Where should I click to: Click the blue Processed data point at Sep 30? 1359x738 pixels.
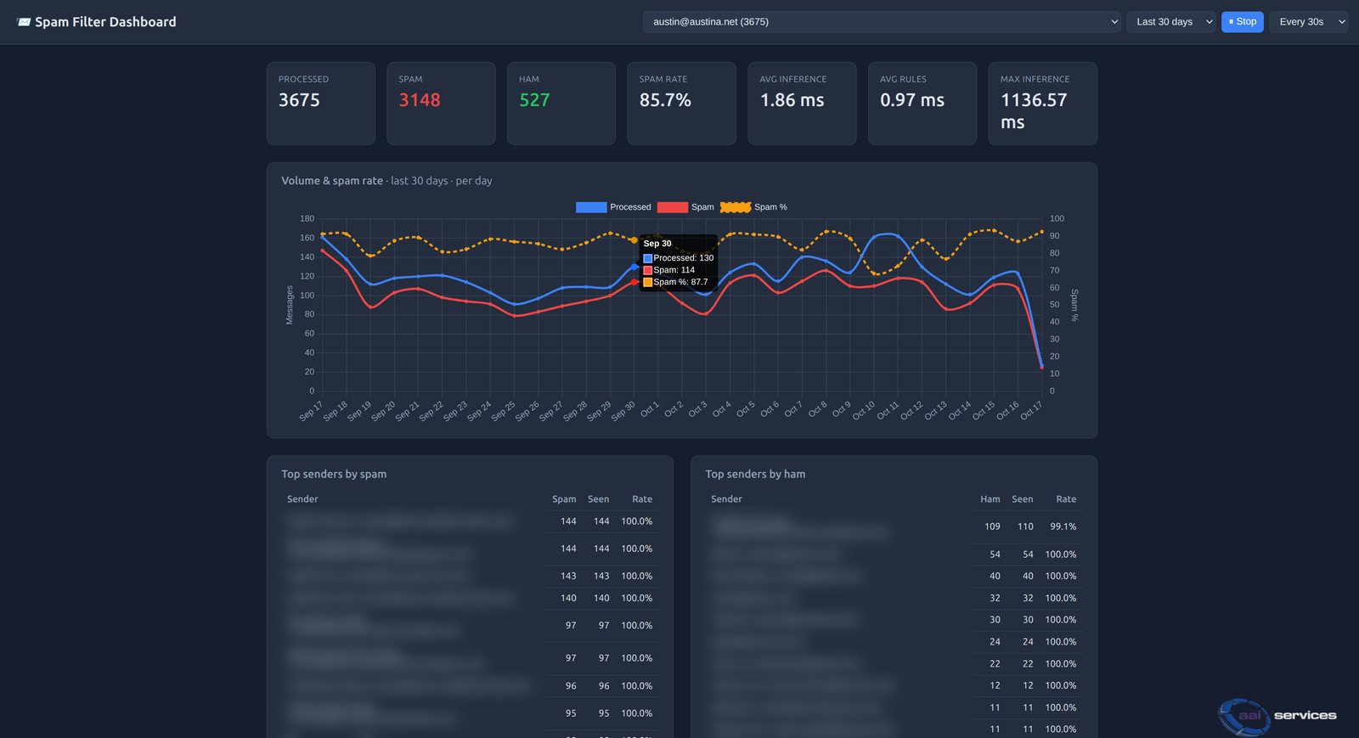(634, 267)
